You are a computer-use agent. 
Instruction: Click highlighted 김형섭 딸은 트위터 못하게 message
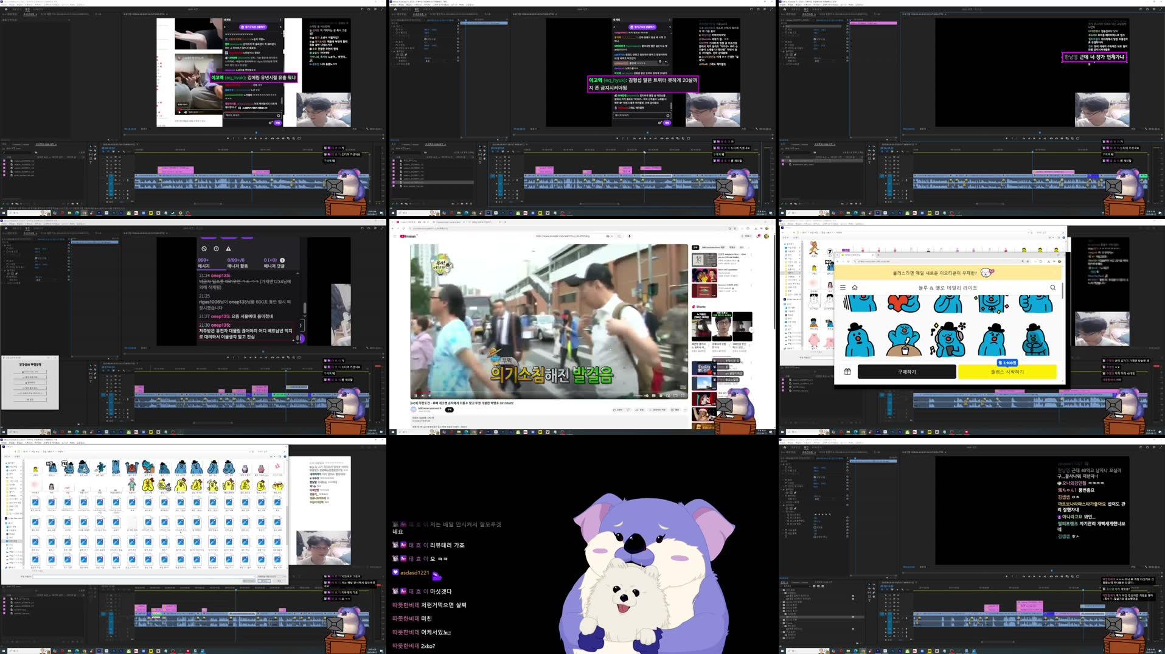point(642,84)
